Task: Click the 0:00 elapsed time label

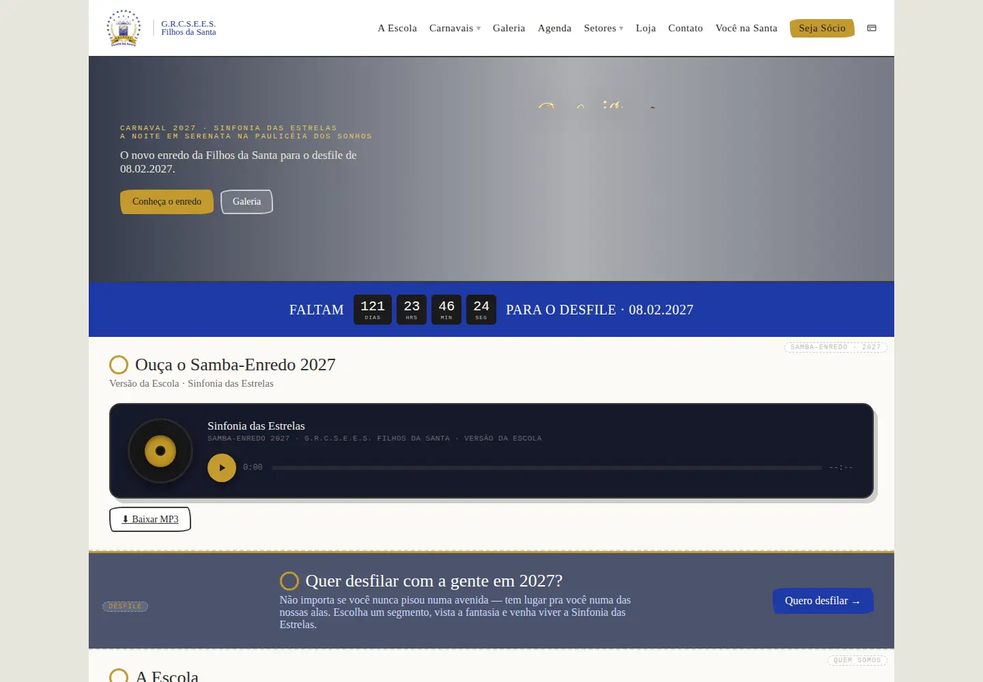Action: (253, 468)
